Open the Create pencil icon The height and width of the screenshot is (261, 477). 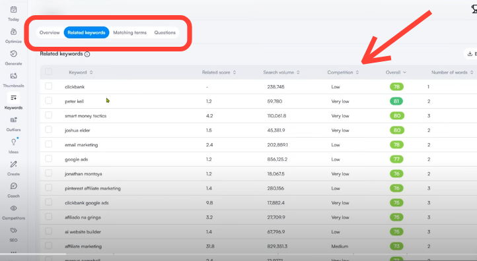coord(13,164)
